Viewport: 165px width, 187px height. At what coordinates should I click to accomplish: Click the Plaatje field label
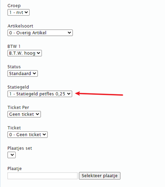point(14,168)
